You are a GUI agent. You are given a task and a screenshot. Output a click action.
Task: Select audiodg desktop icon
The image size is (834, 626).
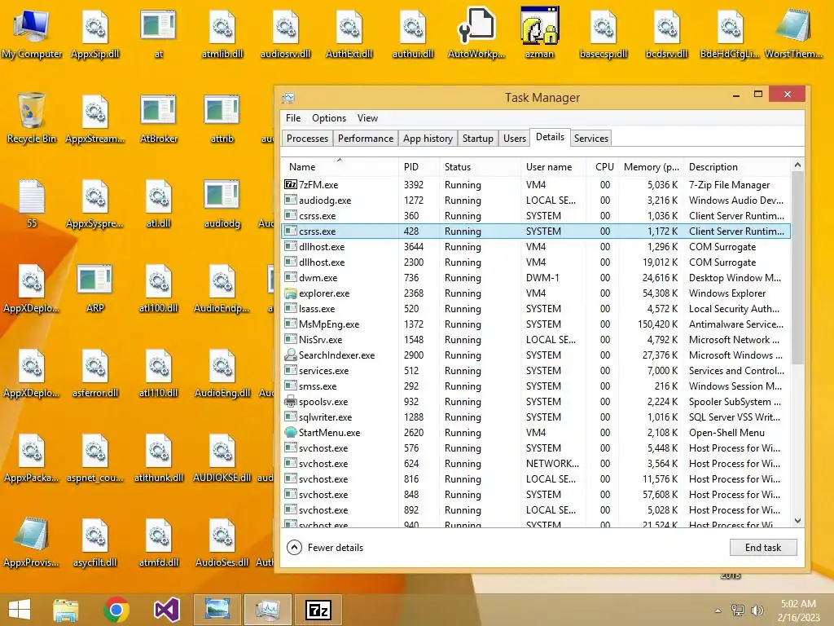pyautogui.click(x=222, y=203)
